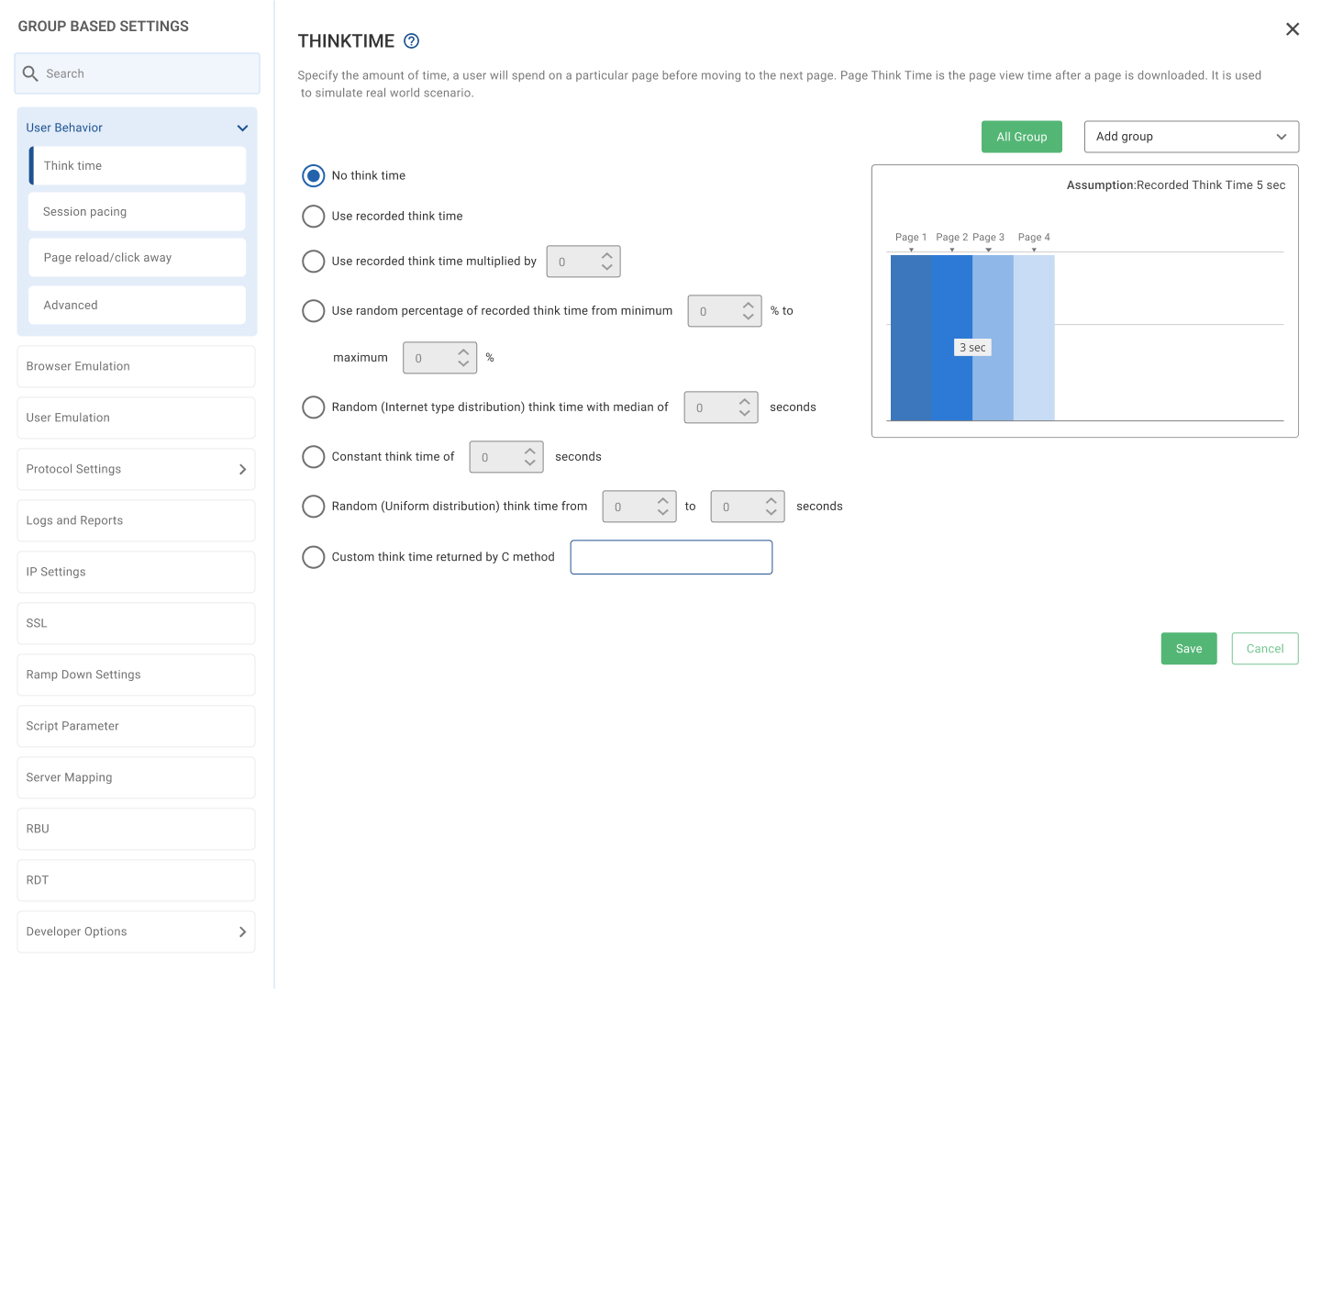Select Use recorded think time radio

tap(314, 217)
